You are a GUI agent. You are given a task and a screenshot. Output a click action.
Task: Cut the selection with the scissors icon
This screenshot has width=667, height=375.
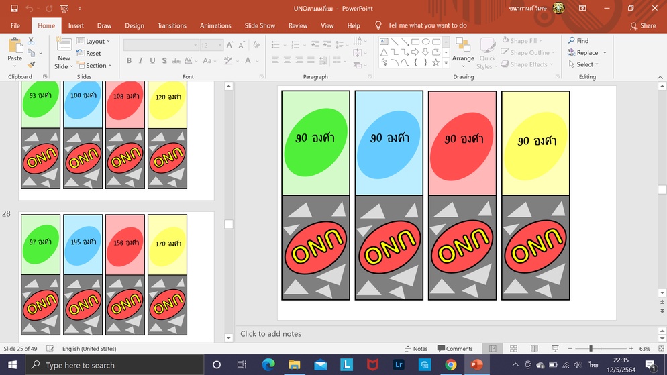(31, 41)
